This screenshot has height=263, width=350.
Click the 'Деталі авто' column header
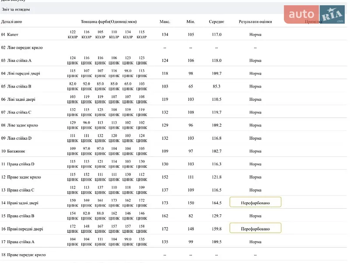coord(12,21)
